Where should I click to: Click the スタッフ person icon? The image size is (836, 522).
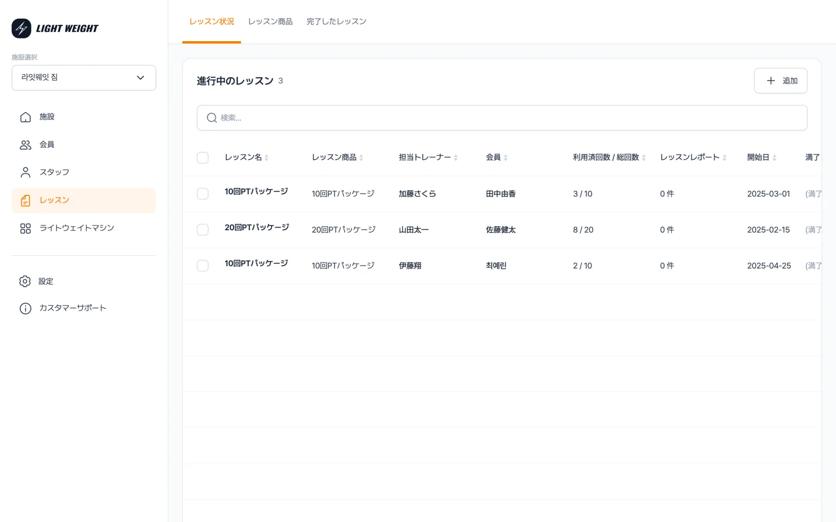pos(25,172)
